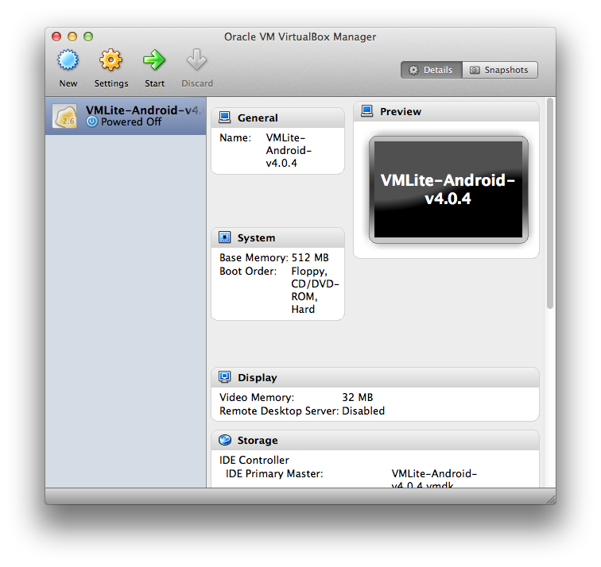Viewport: 601px width, 567px height.
Task: Click the VM preview thumbnail
Action: (x=448, y=190)
